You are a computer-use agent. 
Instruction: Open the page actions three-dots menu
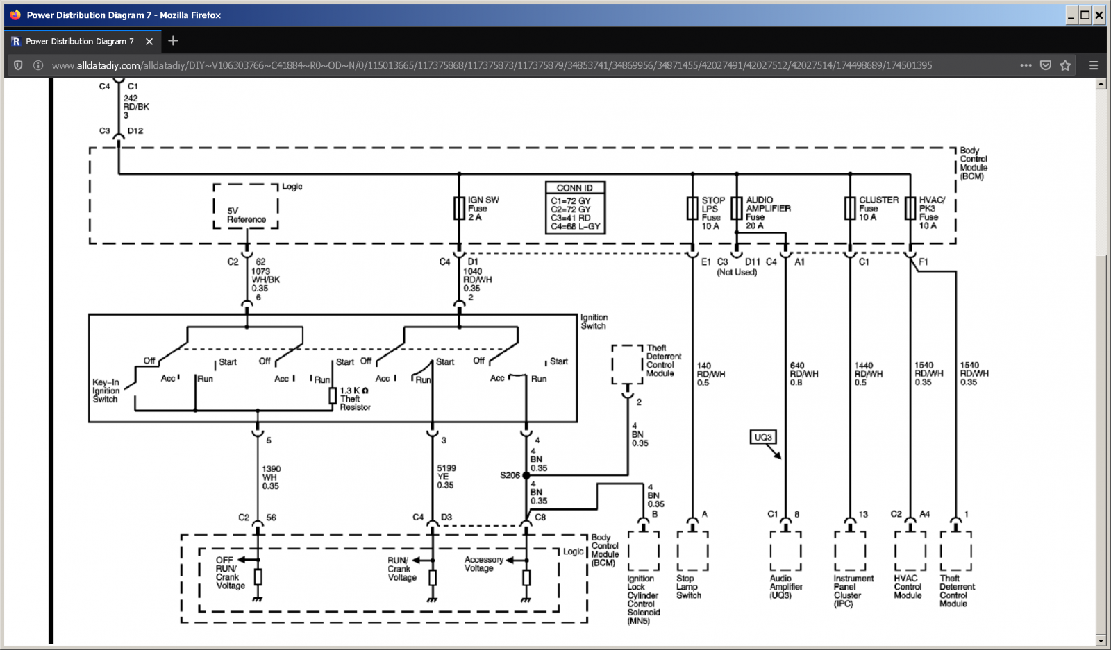1026,65
